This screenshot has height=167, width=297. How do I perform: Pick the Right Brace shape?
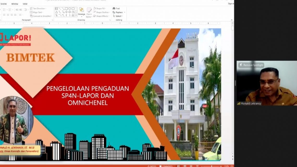point(70,16)
